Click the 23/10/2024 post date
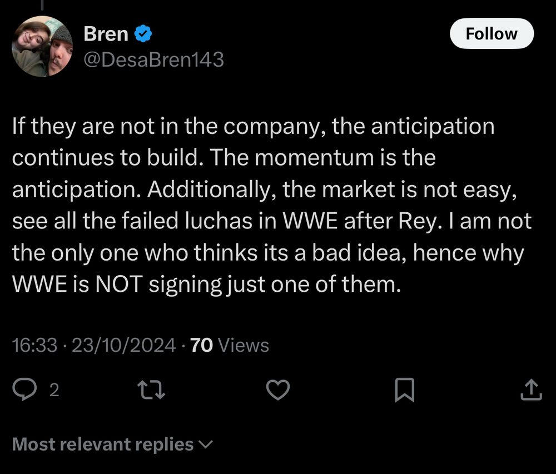This screenshot has height=474, width=556. click(123, 346)
